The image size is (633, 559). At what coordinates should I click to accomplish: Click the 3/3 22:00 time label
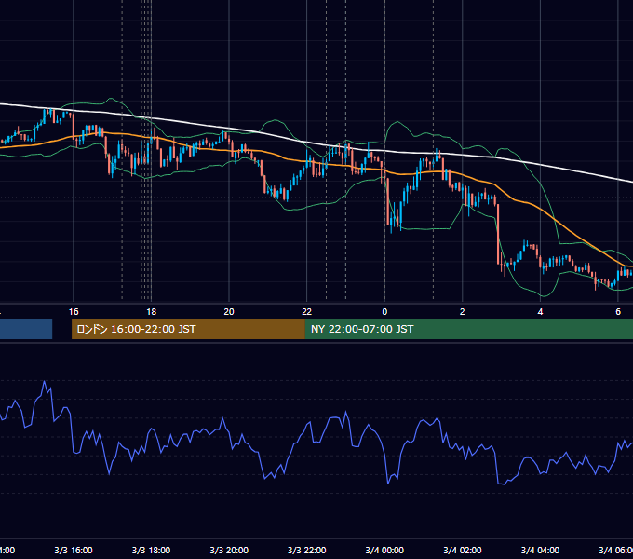(x=307, y=550)
